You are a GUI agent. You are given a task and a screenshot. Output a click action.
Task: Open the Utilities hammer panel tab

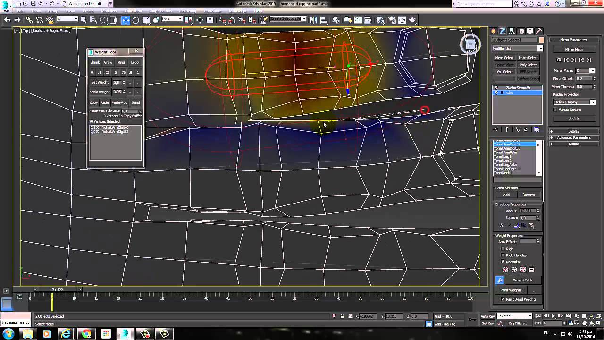pyautogui.click(x=539, y=31)
